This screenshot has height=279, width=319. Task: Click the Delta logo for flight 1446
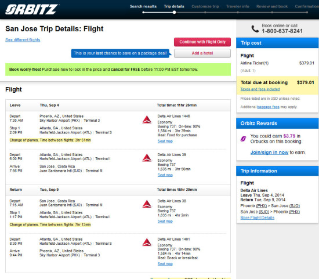(147, 119)
